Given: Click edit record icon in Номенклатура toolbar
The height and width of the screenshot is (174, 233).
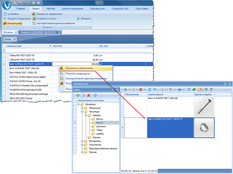Looking at the screenshot, I should point(133,89).
